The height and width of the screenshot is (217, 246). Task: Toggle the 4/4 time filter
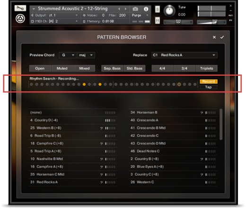[162, 68]
